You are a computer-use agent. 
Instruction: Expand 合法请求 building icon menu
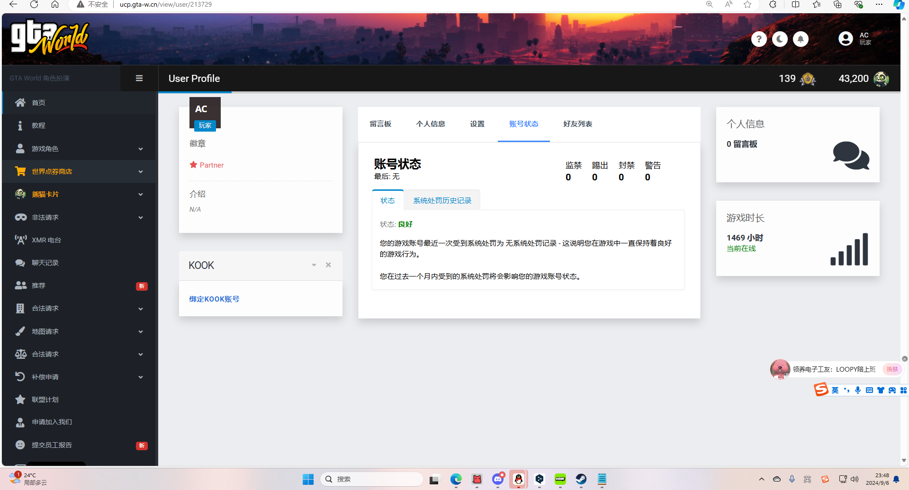click(x=79, y=308)
